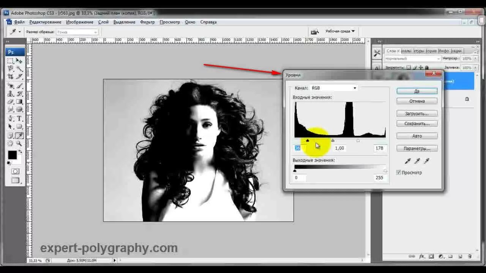Toggle Quick Mask mode button
The image size is (486, 273).
(15, 171)
